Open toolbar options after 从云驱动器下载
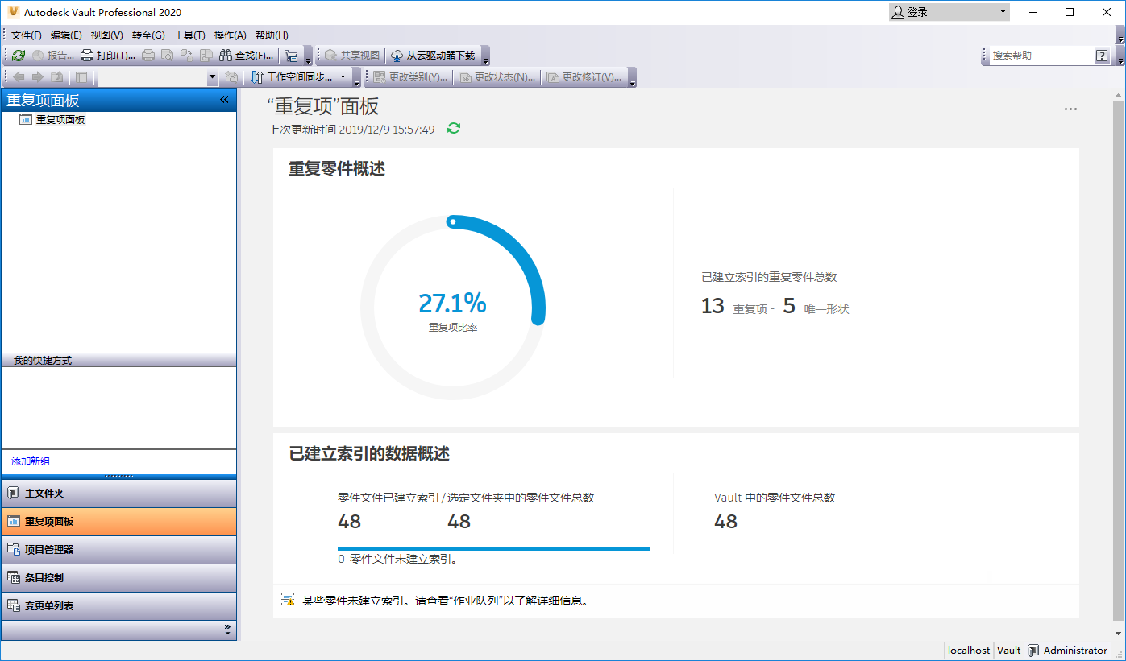This screenshot has height=661, width=1126. [x=485, y=57]
